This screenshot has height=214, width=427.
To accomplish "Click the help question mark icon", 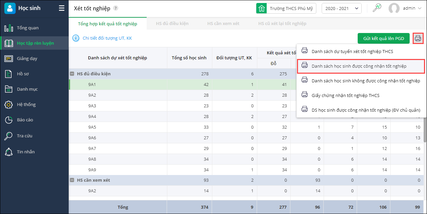I will [x=116, y=8].
